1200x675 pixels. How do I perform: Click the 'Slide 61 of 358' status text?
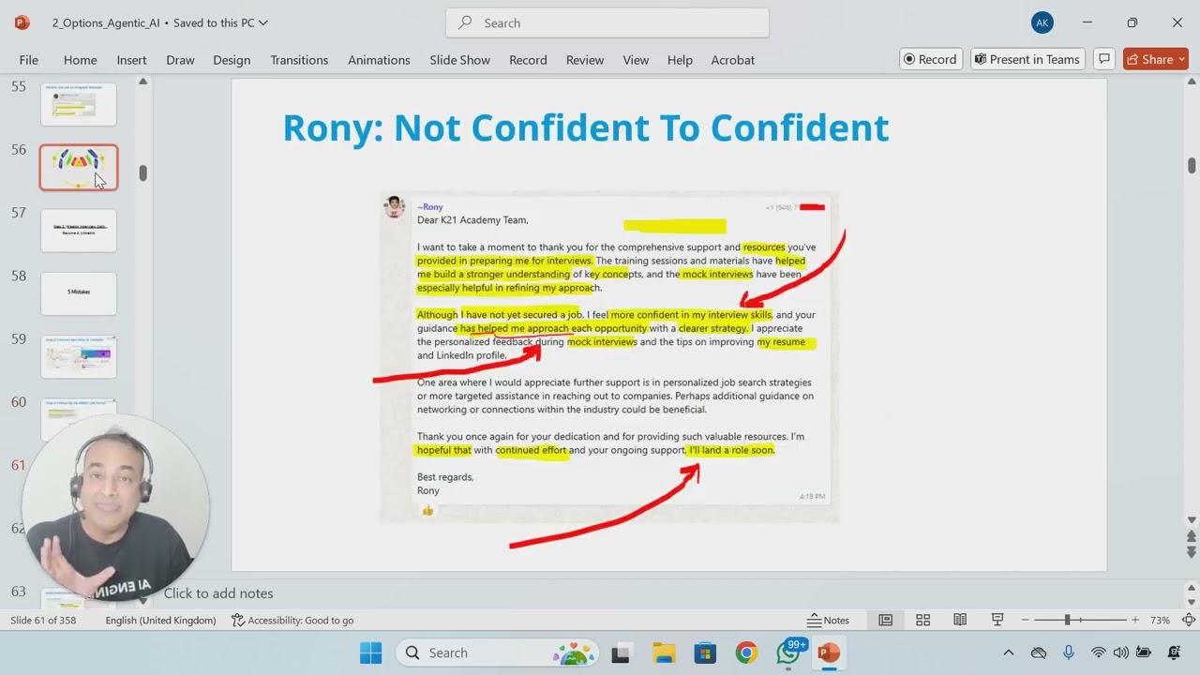(x=43, y=621)
